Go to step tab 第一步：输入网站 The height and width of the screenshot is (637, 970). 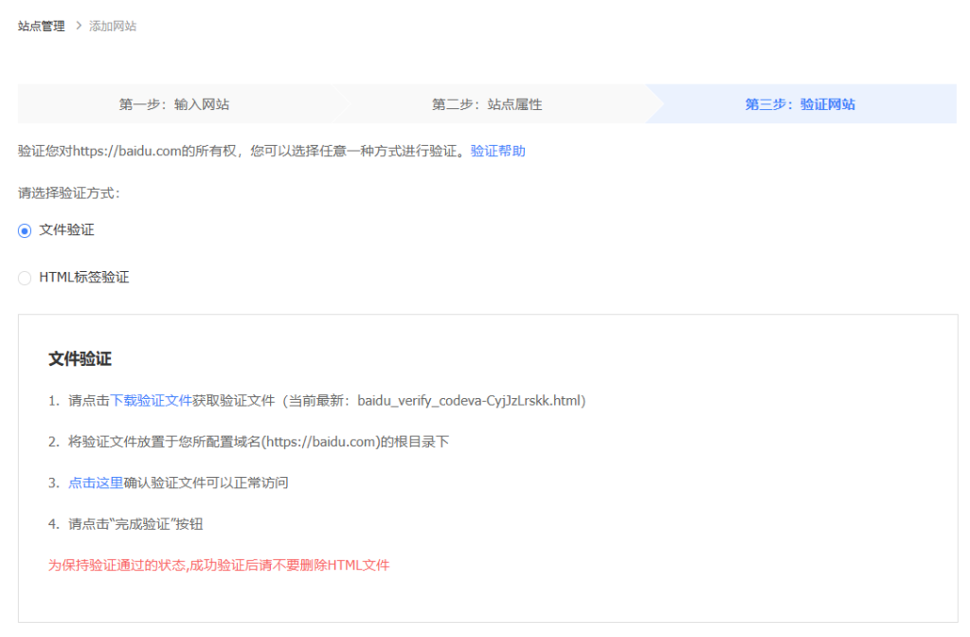tap(174, 104)
